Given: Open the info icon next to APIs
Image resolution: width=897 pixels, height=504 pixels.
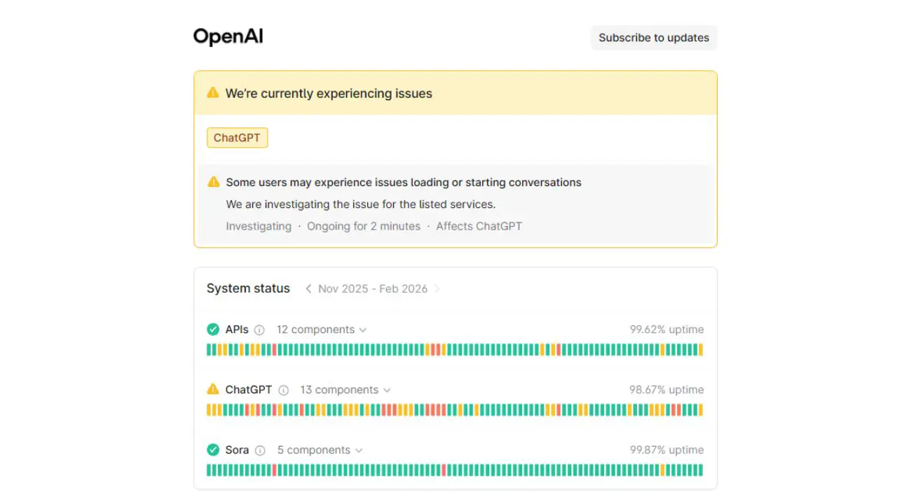Looking at the screenshot, I should [259, 330].
